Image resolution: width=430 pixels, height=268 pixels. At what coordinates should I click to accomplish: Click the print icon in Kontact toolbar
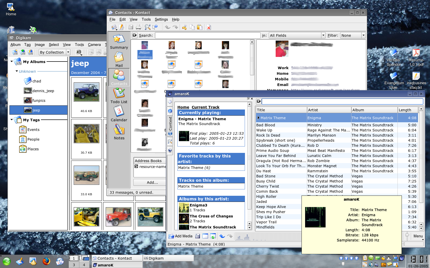[x=138, y=27]
